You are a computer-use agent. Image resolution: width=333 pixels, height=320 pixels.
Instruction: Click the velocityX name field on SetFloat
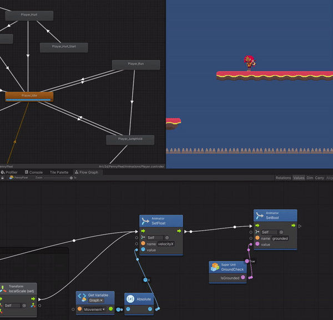point(166,244)
